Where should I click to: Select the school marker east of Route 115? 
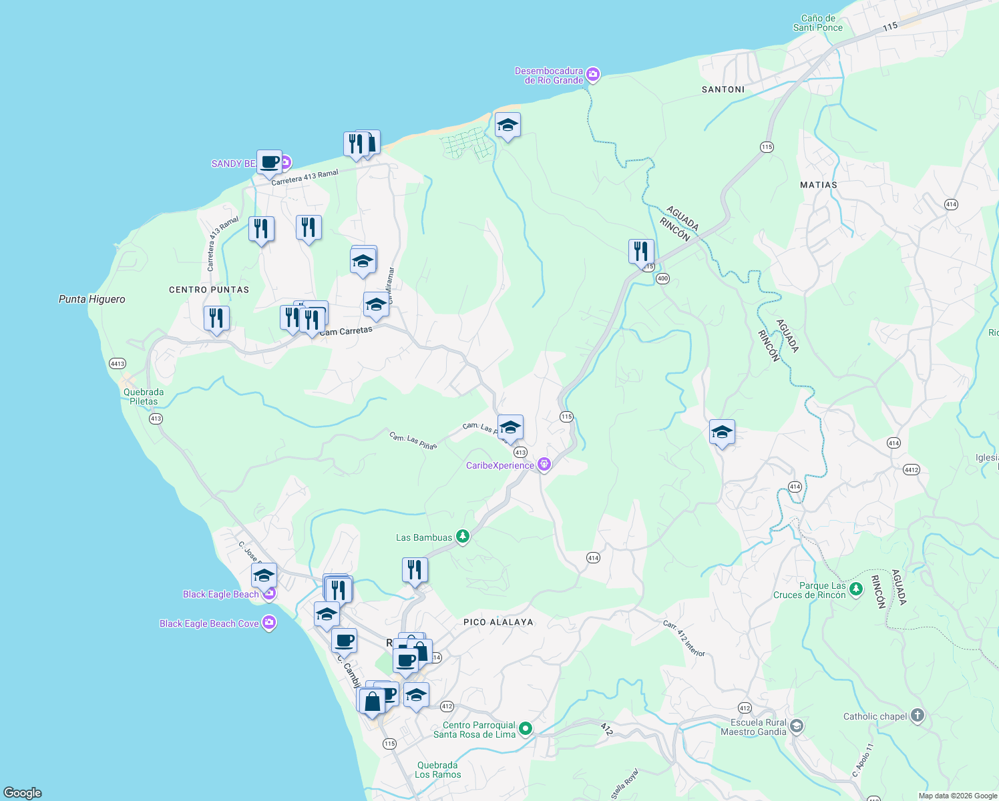point(721,433)
